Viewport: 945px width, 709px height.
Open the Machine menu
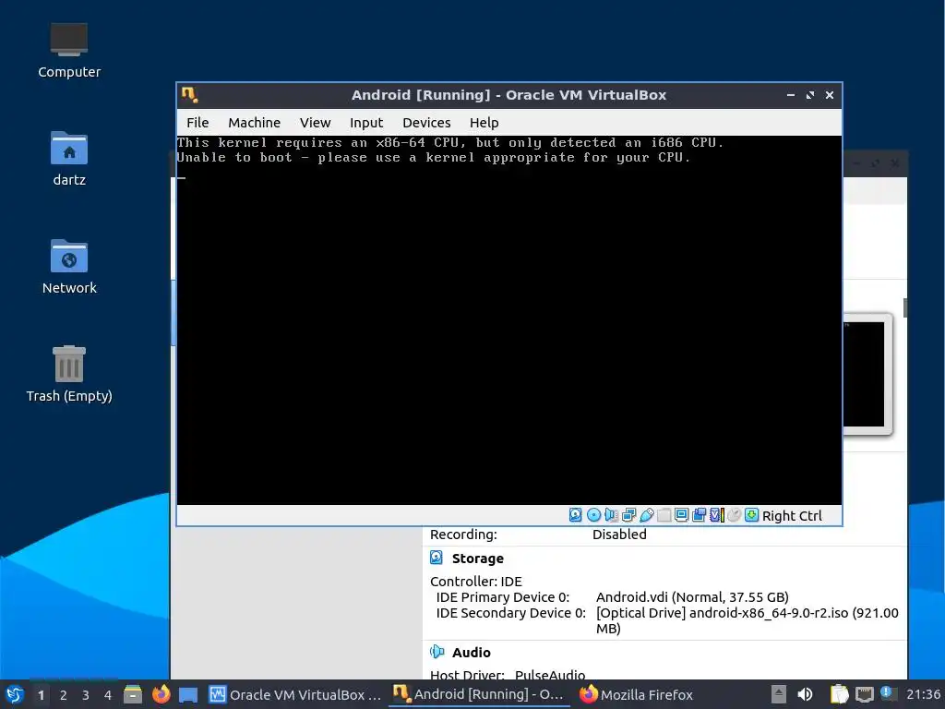(x=255, y=123)
